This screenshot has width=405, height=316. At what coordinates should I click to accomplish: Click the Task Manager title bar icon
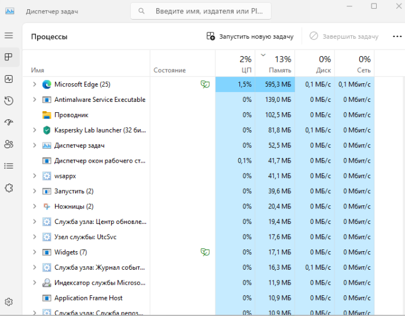coord(10,11)
